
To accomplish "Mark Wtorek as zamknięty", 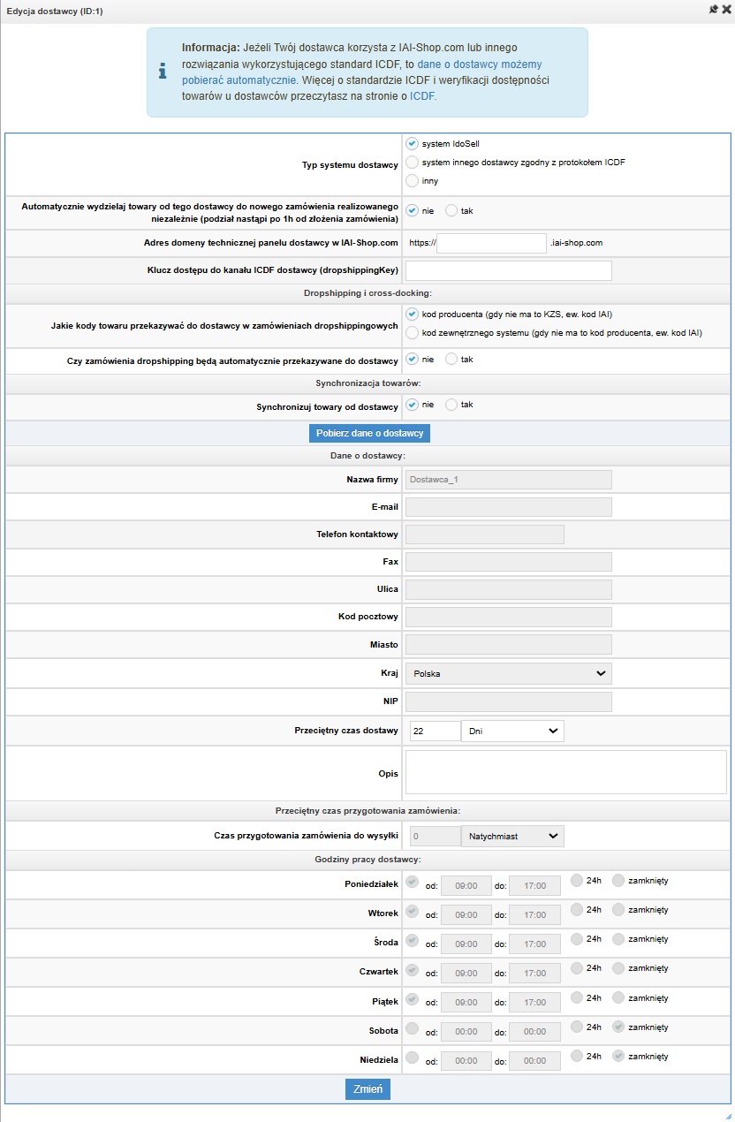I will coord(618,909).
